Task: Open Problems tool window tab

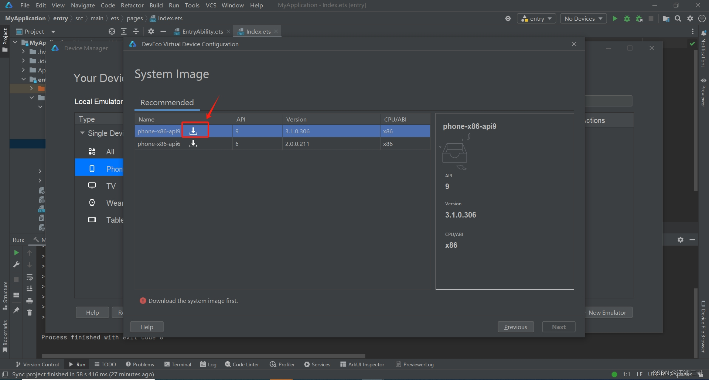Action: [x=140, y=364]
